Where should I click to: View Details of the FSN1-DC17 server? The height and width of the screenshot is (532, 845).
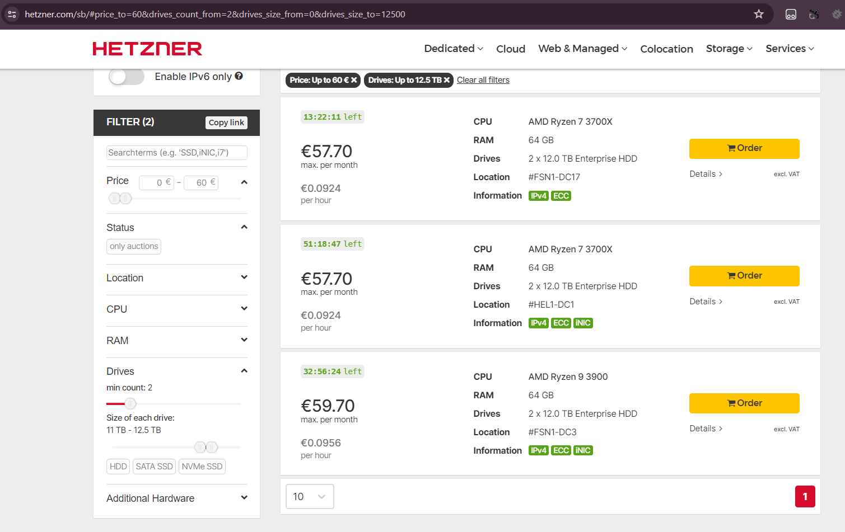pos(706,174)
